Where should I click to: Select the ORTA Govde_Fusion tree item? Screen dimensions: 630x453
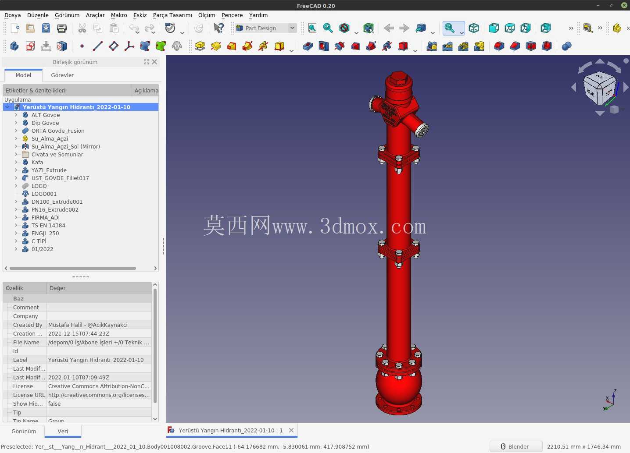click(x=58, y=131)
